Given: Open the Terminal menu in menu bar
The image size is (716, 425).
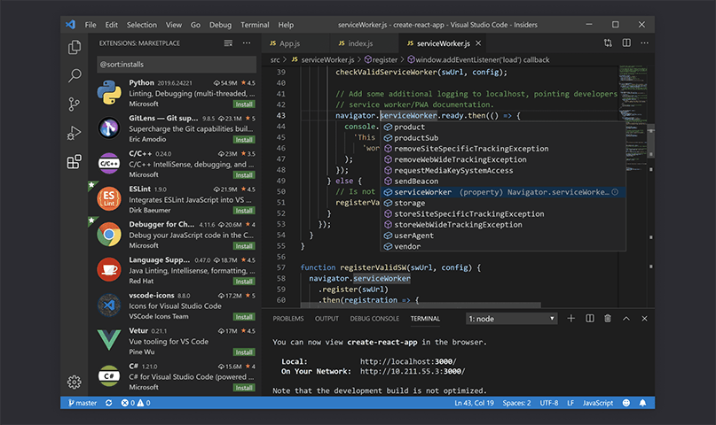Looking at the screenshot, I should pos(255,25).
